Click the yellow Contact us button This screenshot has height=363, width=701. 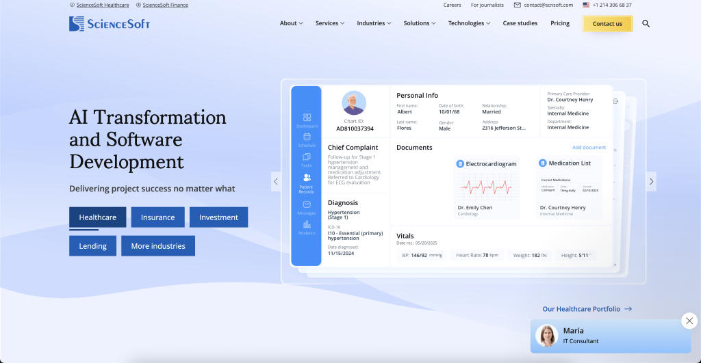pos(607,24)
